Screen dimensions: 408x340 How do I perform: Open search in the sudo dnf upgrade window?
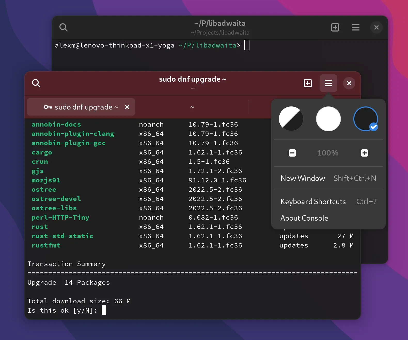(36, 83)
